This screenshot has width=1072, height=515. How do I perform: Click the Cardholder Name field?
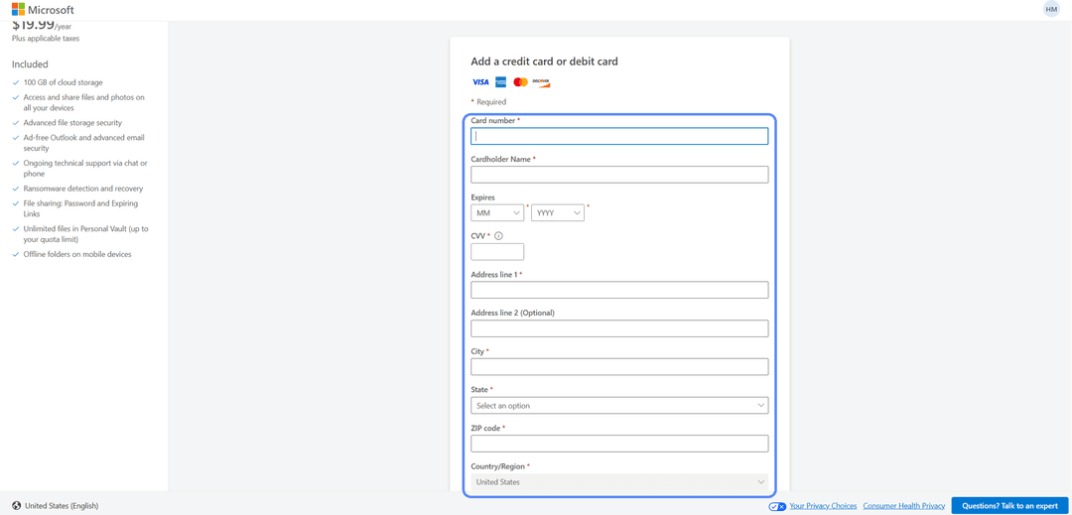click(619, 175)
